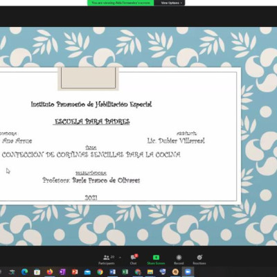The width and height of the screenshot is (277, 277).
Task: Start recording with the Record button
Action: pos(179,260)
